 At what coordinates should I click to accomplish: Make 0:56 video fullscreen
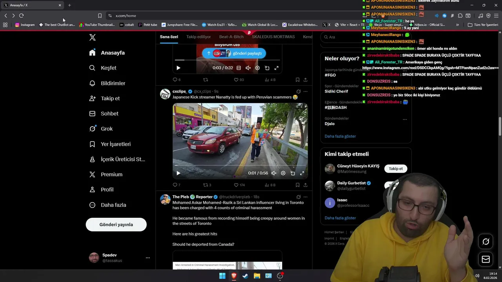click(302, 173)
